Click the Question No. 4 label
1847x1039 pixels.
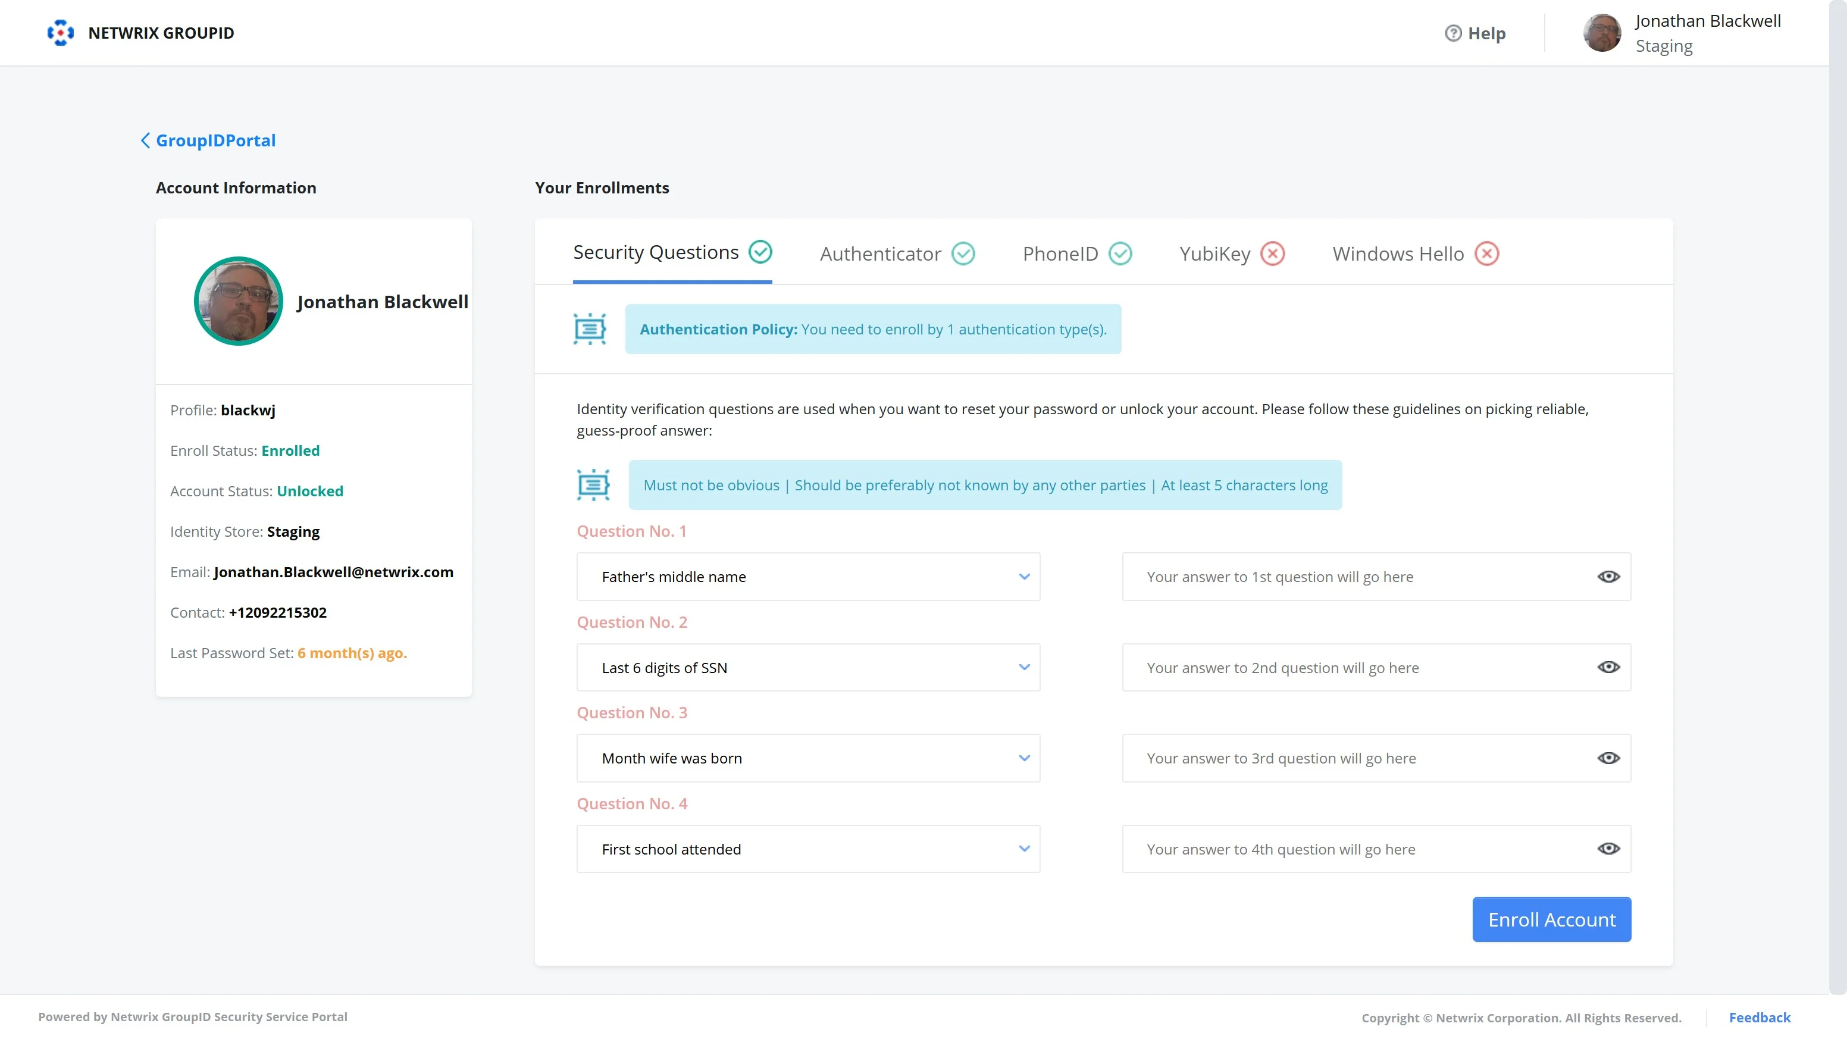pos(632,804)
